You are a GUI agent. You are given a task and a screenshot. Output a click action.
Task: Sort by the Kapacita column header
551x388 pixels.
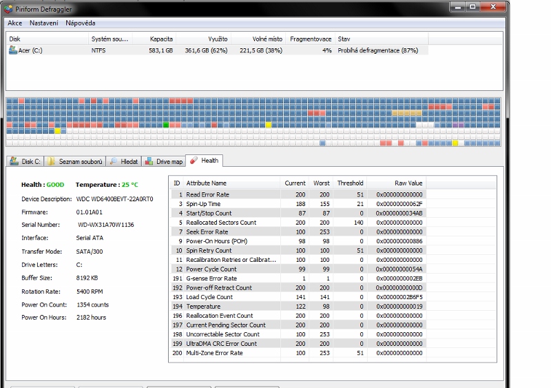154,39
